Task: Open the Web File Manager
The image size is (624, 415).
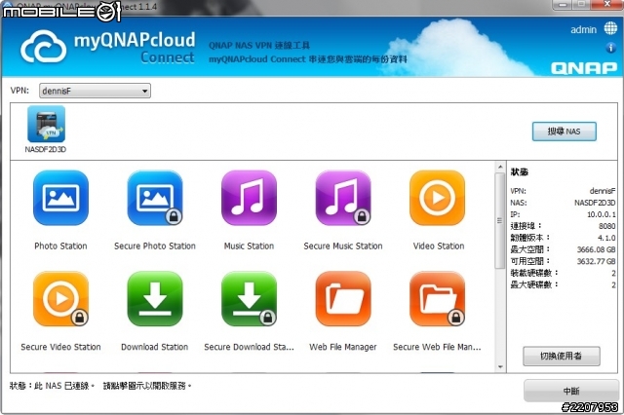Action: point(343,299)
